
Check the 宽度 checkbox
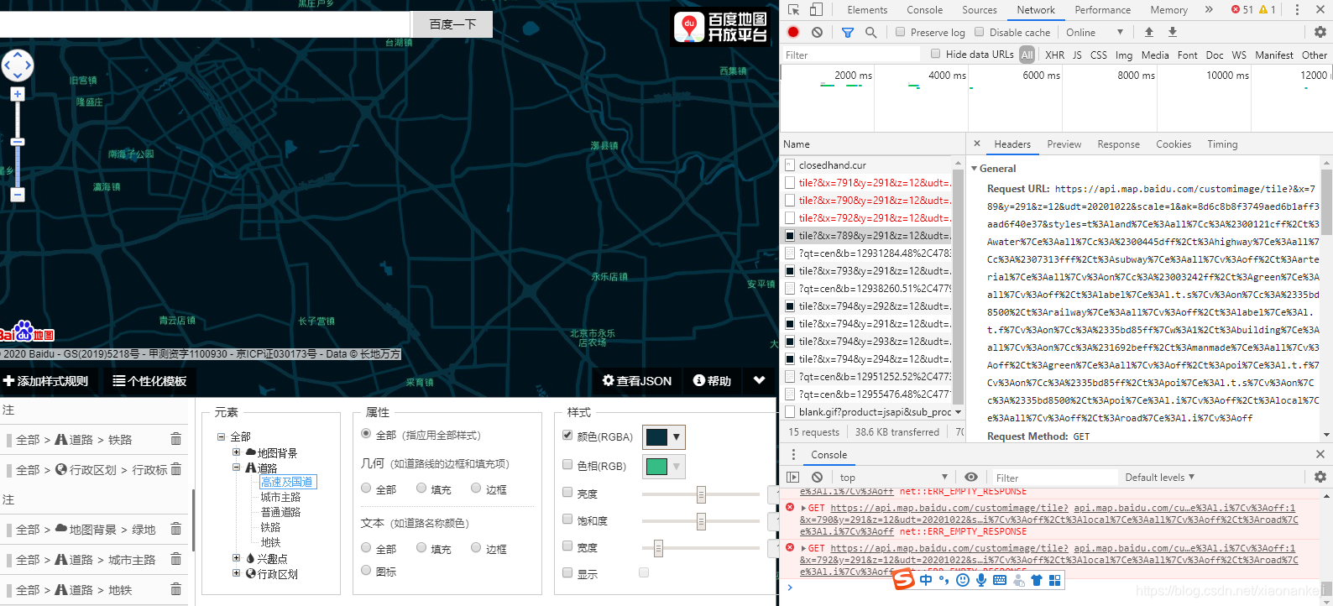click(567, 546)
